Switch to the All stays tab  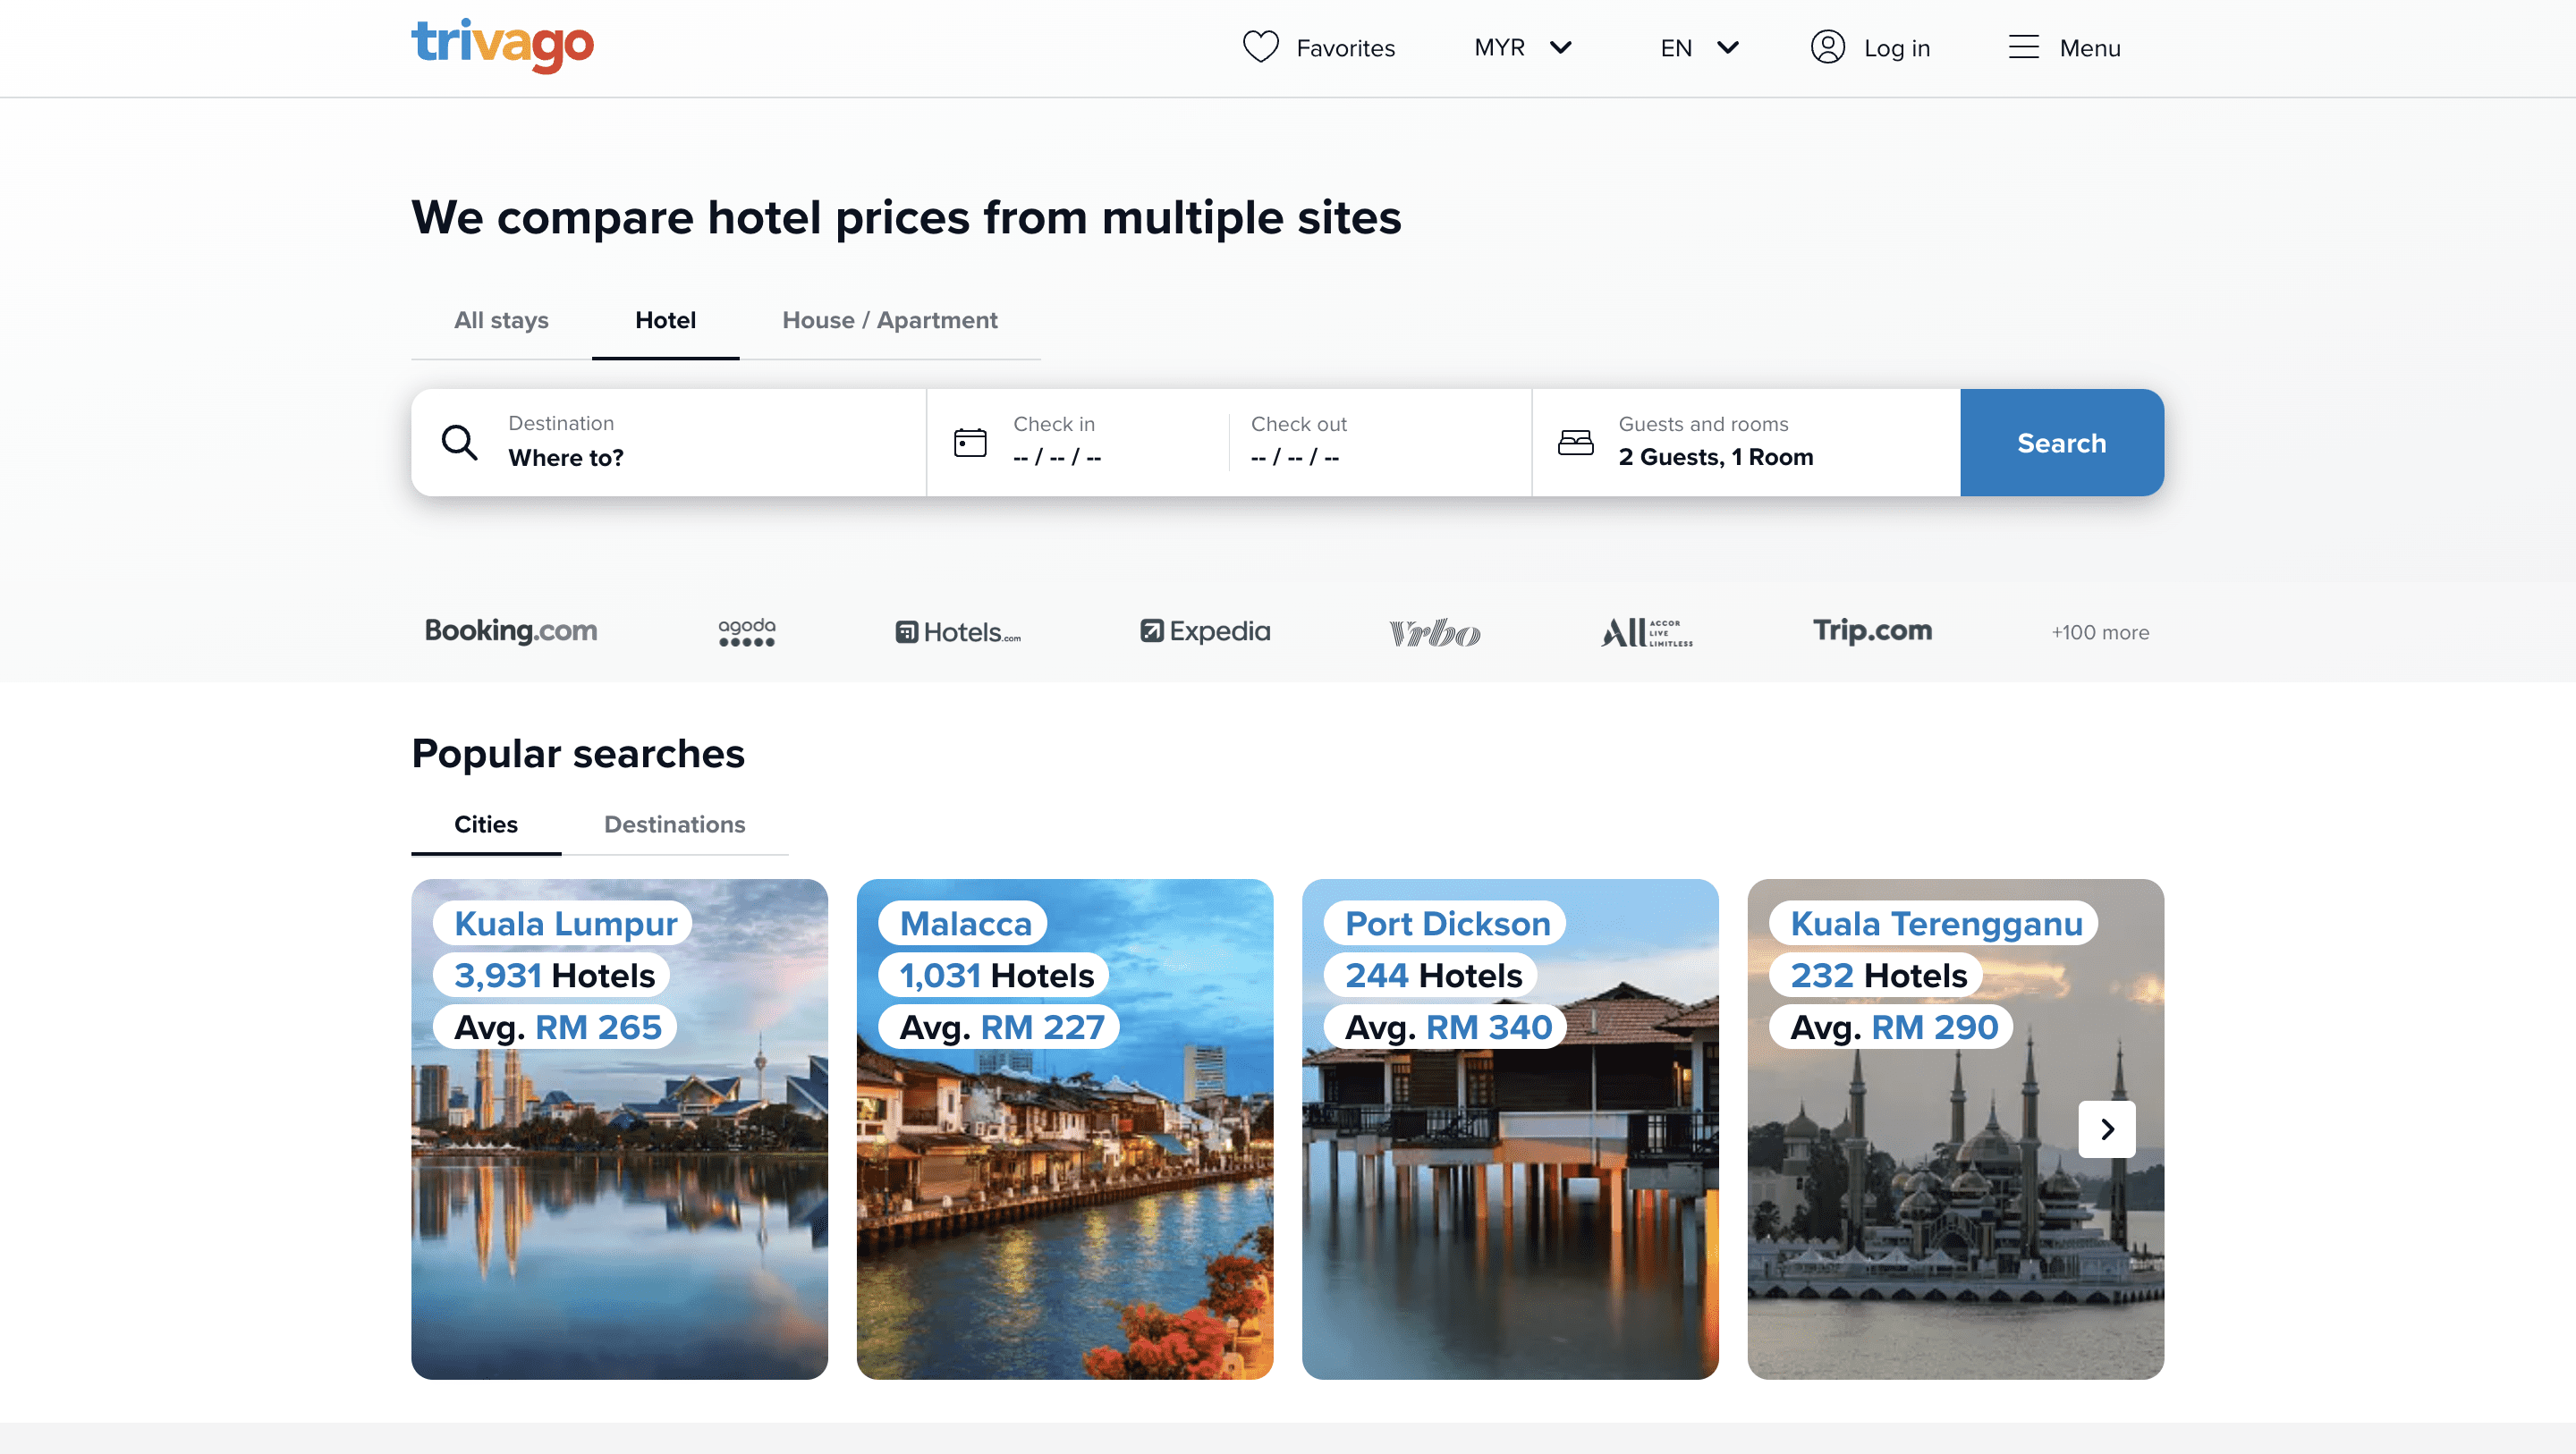tap(500, 320)
